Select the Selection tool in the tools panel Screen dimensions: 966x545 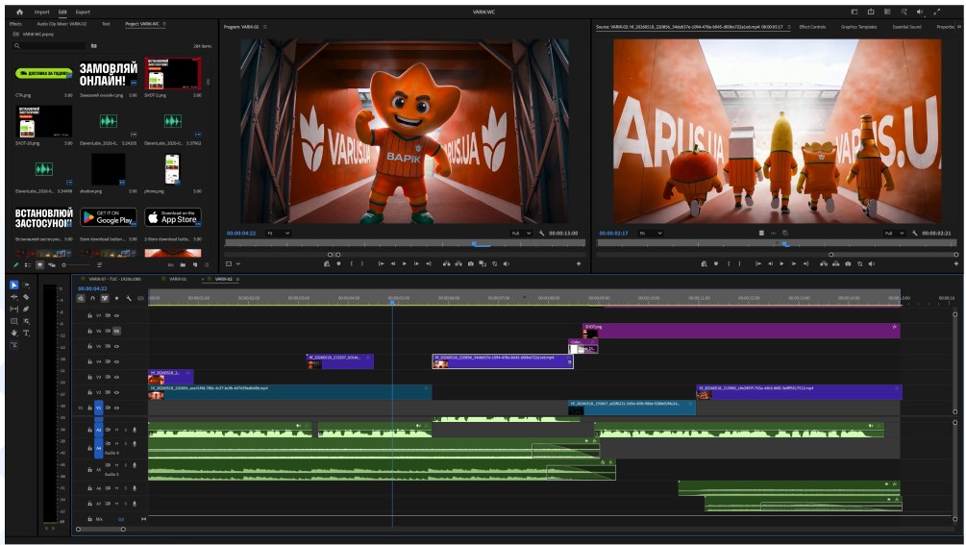tap(14, 285)
